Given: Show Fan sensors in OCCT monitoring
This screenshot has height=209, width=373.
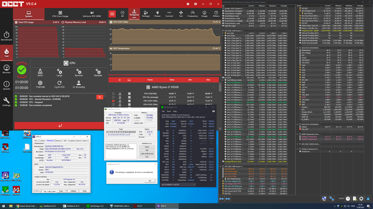Looking at the screenshot, I should point(181,14).
